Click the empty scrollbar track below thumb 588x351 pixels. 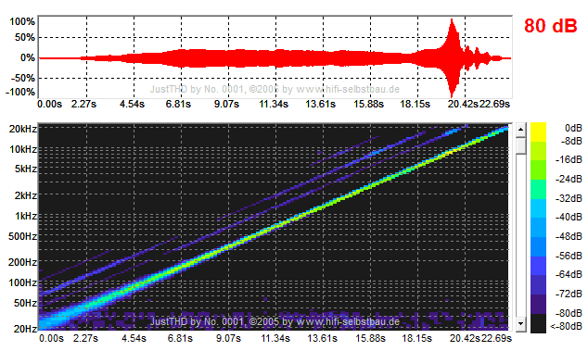[x=520, y=236]
